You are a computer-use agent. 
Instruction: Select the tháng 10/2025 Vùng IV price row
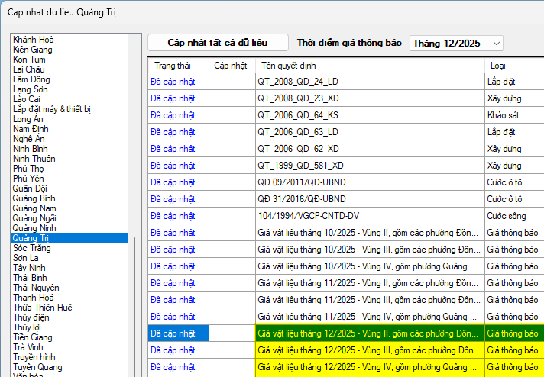[x=368, y=266]
